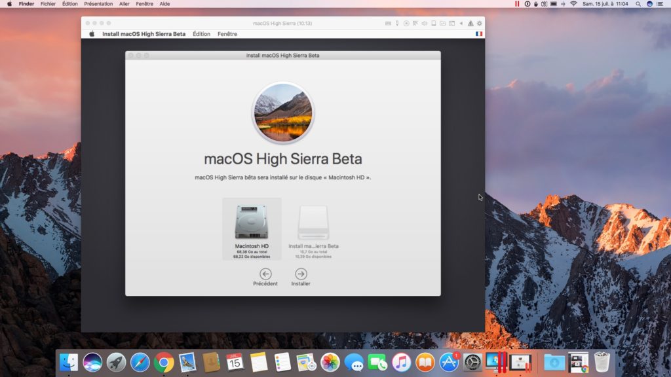The width and height of the screenshot is (671, 377).
Task: Click the French flag input source icon
Action: coord(479,34)
